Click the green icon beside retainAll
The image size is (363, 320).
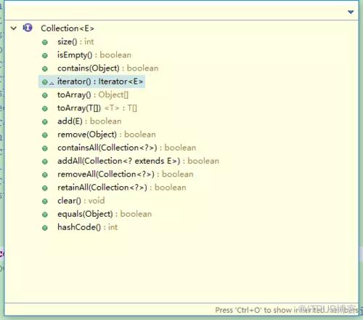click(45, 188)
